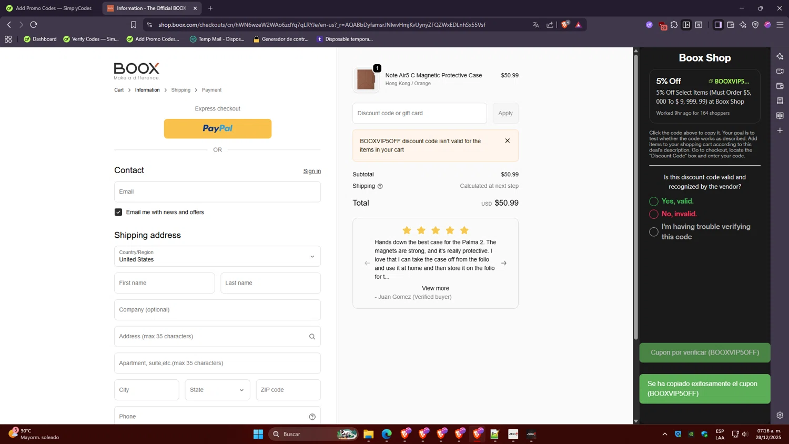Open Brave Rewards triangle icon

point(578,25)
